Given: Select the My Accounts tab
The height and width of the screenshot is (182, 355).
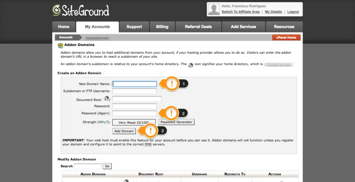Looking at the screenshot, I should 97,27.
